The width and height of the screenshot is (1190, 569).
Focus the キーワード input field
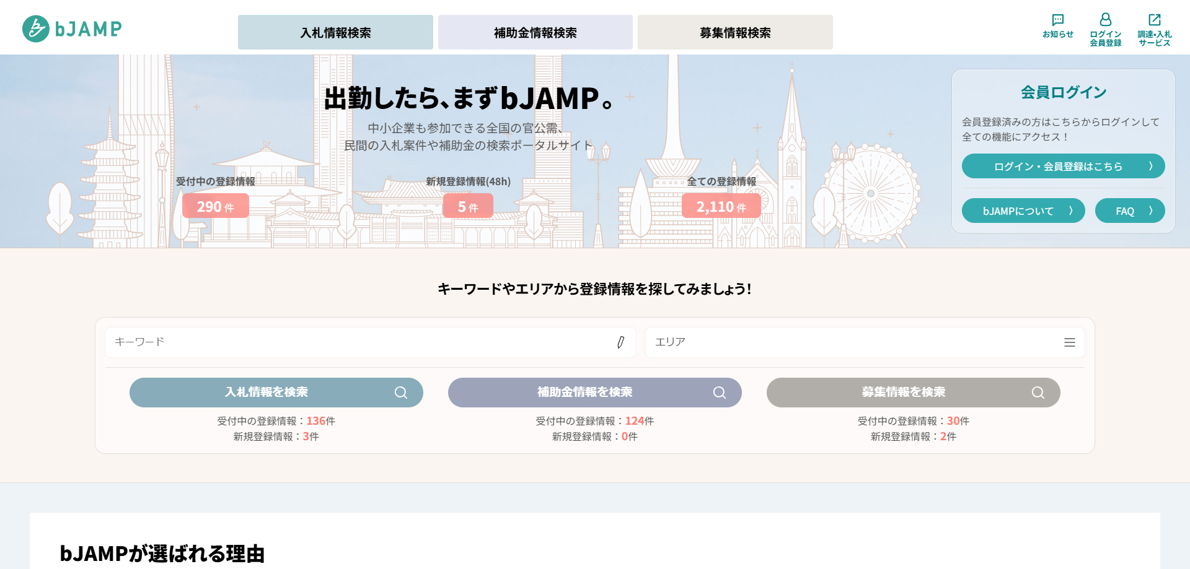[x=371, y=342]
